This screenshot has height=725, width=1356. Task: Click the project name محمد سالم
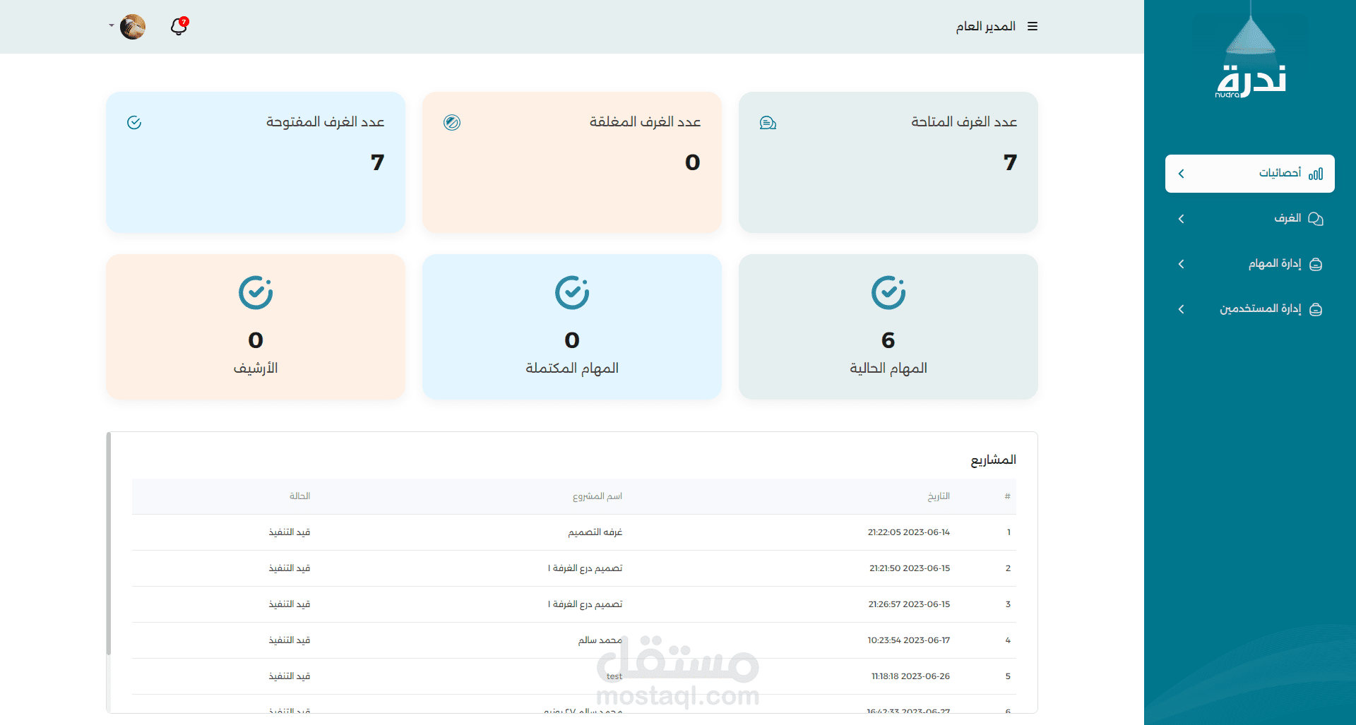point(600,640)
